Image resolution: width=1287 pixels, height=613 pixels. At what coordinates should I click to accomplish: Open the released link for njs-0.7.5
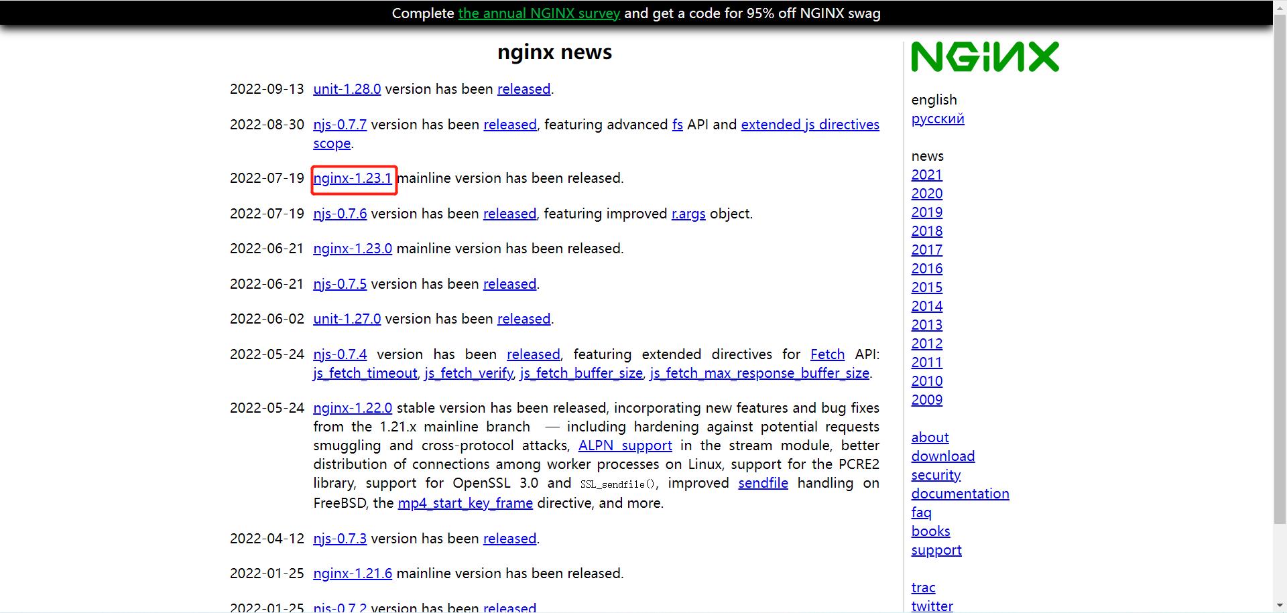point(509,284)
